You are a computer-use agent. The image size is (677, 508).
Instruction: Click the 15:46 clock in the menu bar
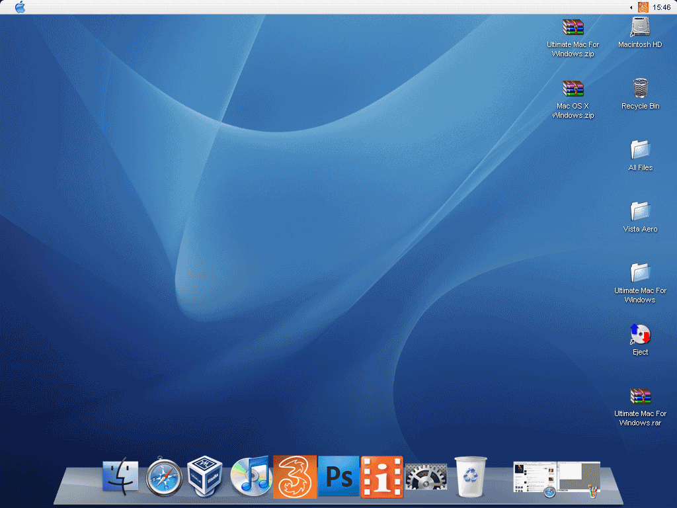coord(663,7)
